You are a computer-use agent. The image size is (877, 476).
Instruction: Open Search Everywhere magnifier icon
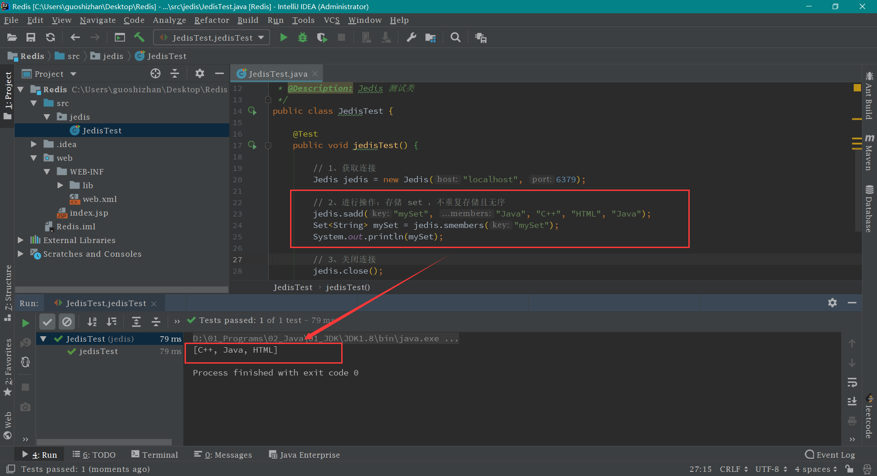[455, 37]
